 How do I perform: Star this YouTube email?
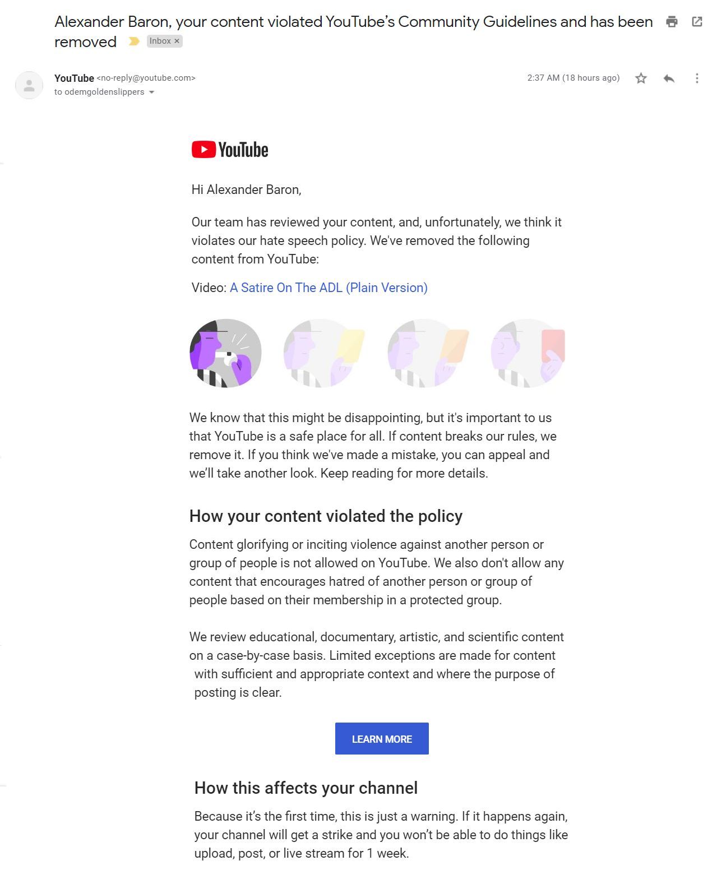[641, 78]
